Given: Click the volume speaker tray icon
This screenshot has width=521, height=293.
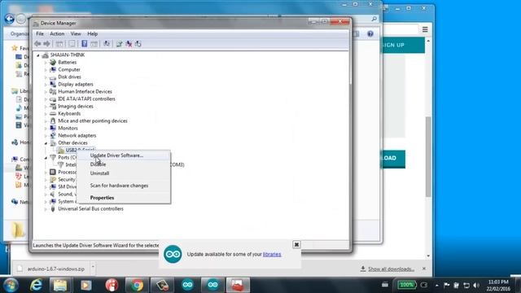Looking at the screenshot, I should [476, 285].
